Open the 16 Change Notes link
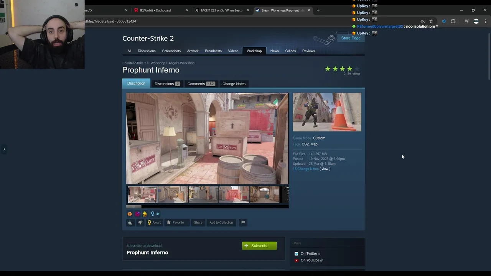 coord(306,169)
